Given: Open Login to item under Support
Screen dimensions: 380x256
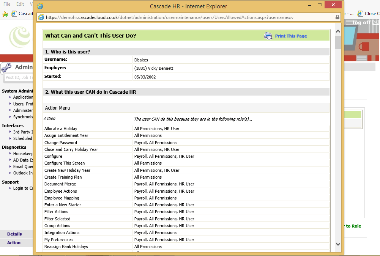Looking at the screenshot, I should (23, 188).
